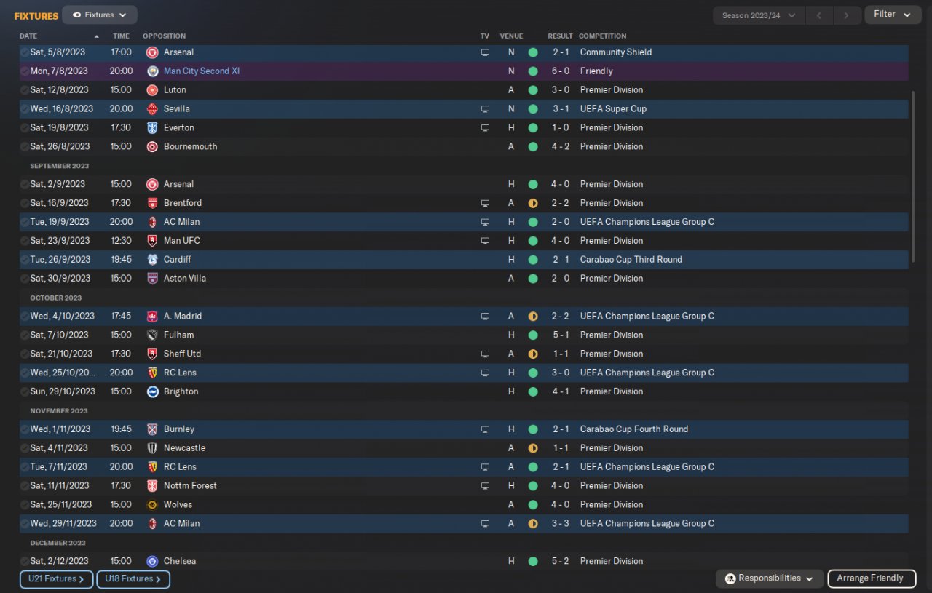Click the Sevilla club crest icon
This screenshot has width=932, height=593.
pos(152,109)
